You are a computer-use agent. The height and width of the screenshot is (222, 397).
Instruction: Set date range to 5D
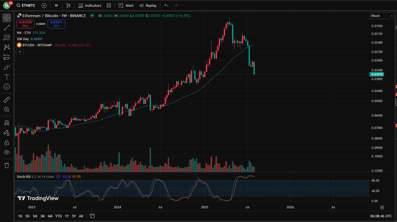point(27,216)
